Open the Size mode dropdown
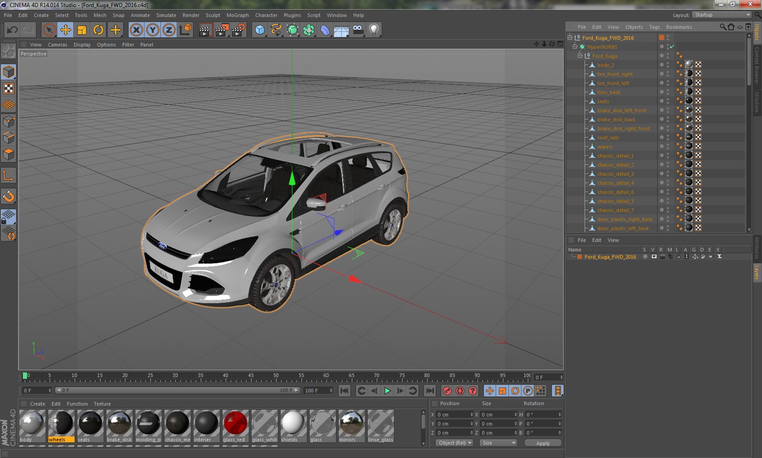762x458 pixels. pyautogui.click(x=499, y=443)
